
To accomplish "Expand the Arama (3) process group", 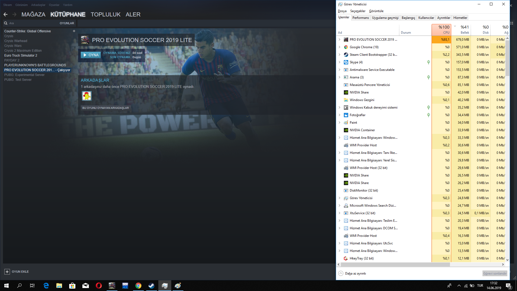I will pyautogui.click(x=340, y=77).
